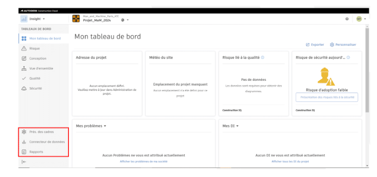The height and width of the screenshot is (177, 377).
Task: Collapse the sidebar with arrow icon
Action: 24,162
